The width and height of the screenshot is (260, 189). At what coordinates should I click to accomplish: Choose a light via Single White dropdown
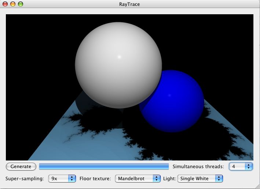point(200,179)
